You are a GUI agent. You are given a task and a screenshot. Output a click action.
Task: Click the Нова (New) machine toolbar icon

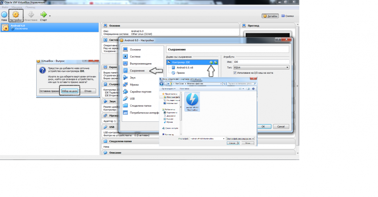click(4, 16)
